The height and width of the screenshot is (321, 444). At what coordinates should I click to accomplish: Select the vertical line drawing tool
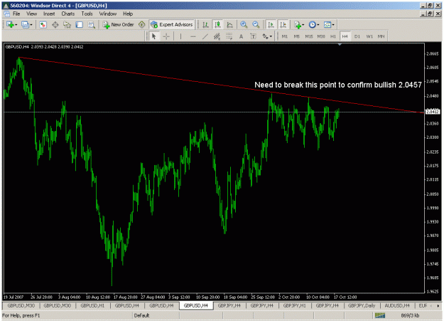[x=180, y=36]
